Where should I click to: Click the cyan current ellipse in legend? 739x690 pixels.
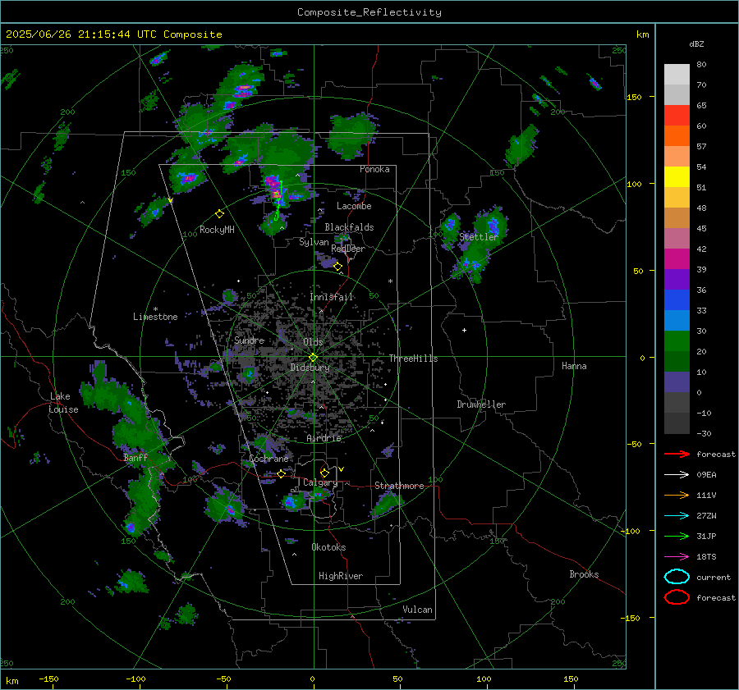(x=677, y=577)
